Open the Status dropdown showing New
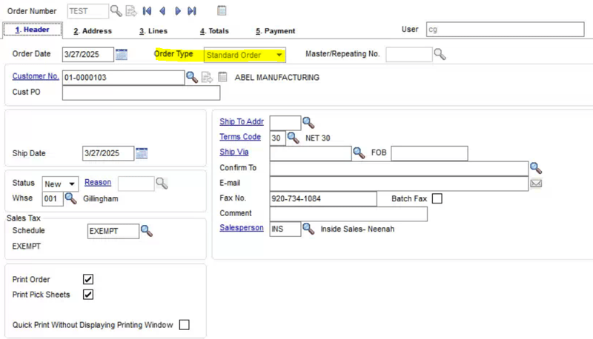The height and width of the screenshot is (339, 593). click(x=72, y=184)
